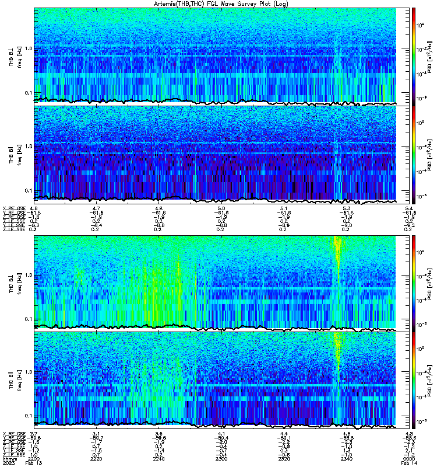Screen dimensions: 437x467
Task: Click the 2200 time tick label
Action: tap(33, 459)
